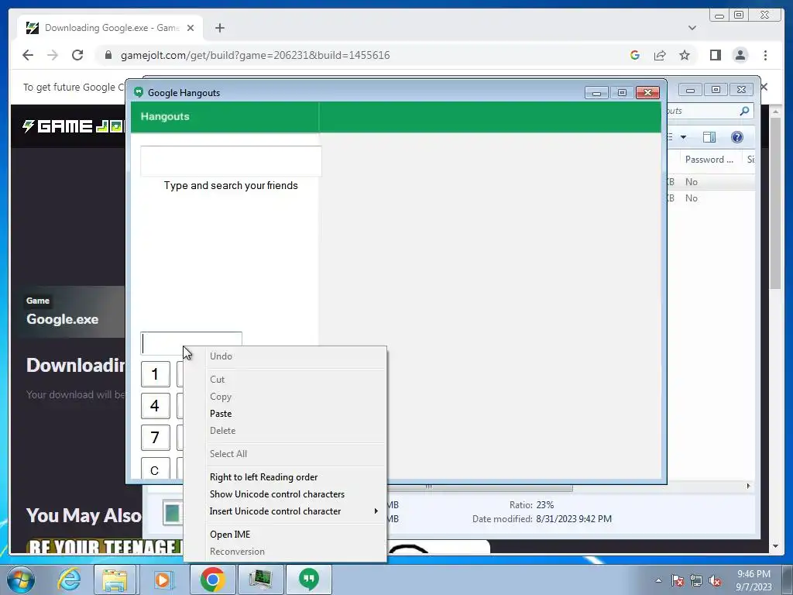Reload the Game Jolt page
793x595 pixels.
pos(77,55)
